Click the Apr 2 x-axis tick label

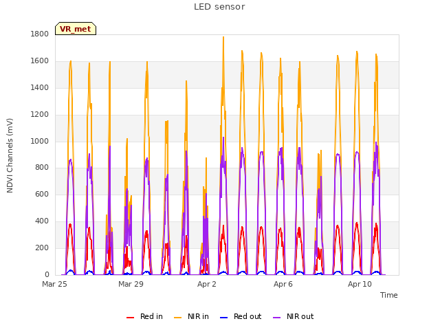pos(207,284)
